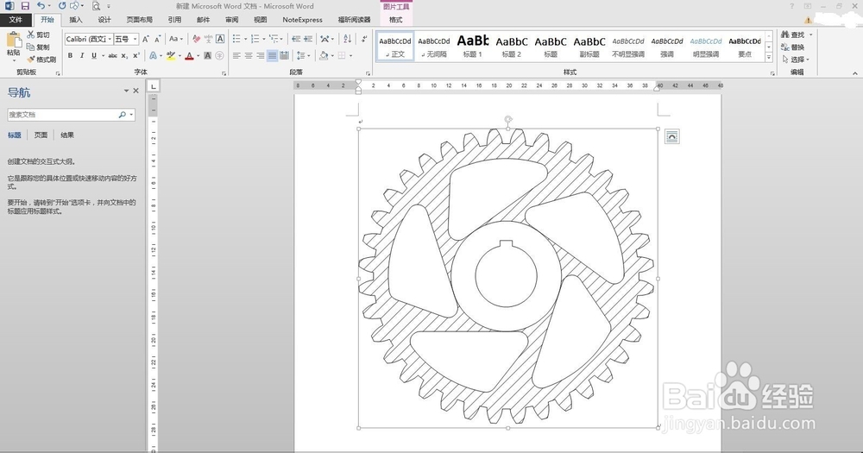The width and height of the screenshot is (863, 453).
Task: Toggle justified alignment
Action: pyautogui.click(x=273, y=55)
